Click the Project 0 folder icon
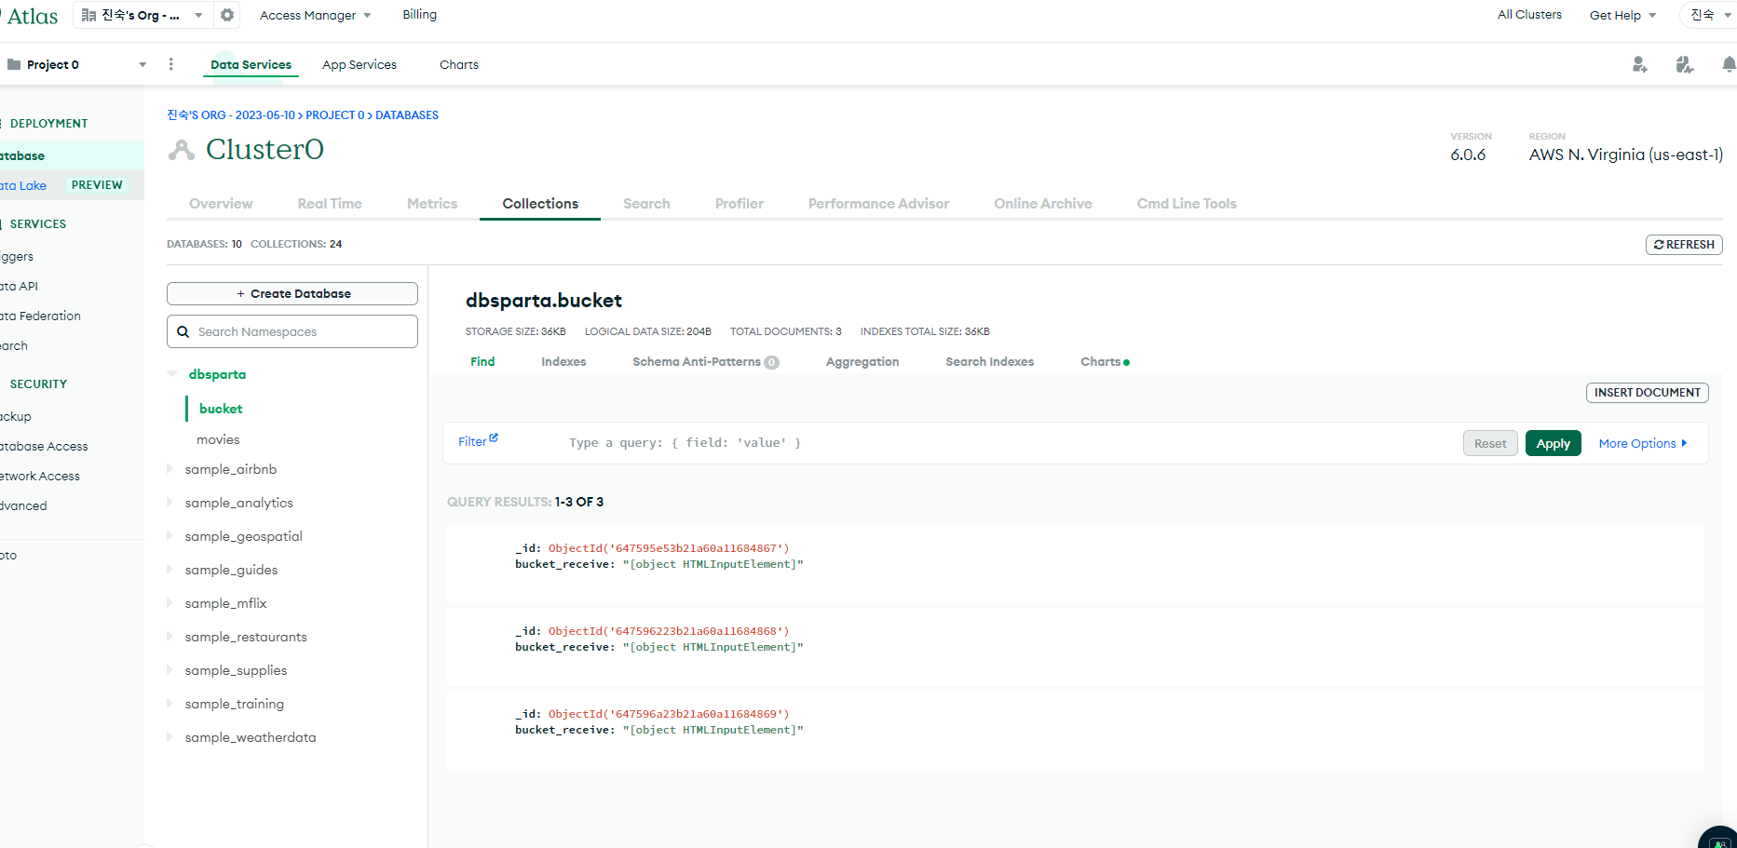1737x848 pixels. 13,64
